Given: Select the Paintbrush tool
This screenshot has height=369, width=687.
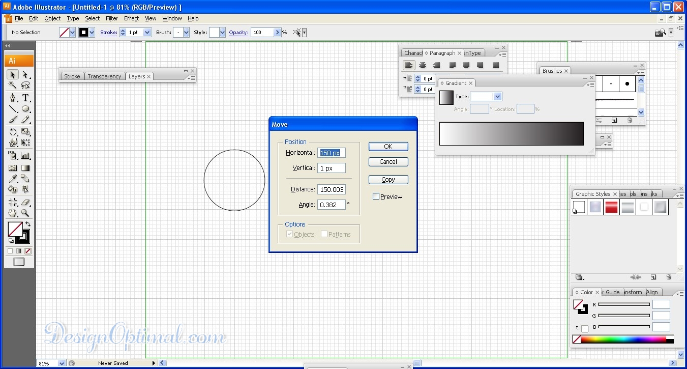Looking at the screenshot, I should [13, 120].
